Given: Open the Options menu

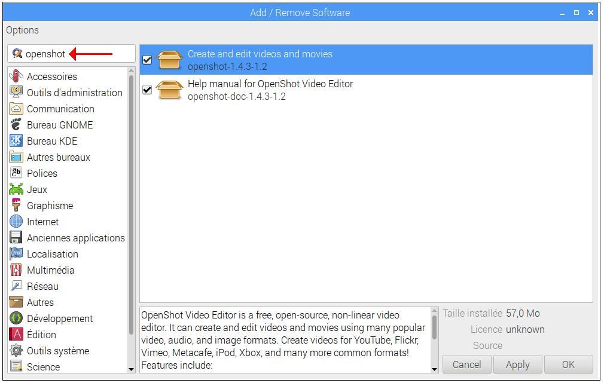Looking at the screenshot, I should point(22,30).
